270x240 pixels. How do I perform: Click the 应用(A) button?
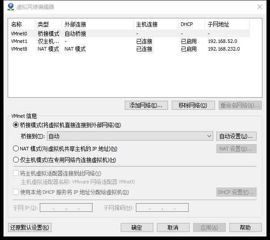(x=209, y=227)
